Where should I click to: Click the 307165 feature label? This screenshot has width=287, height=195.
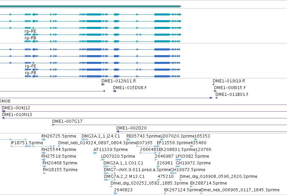click(145, 143)
